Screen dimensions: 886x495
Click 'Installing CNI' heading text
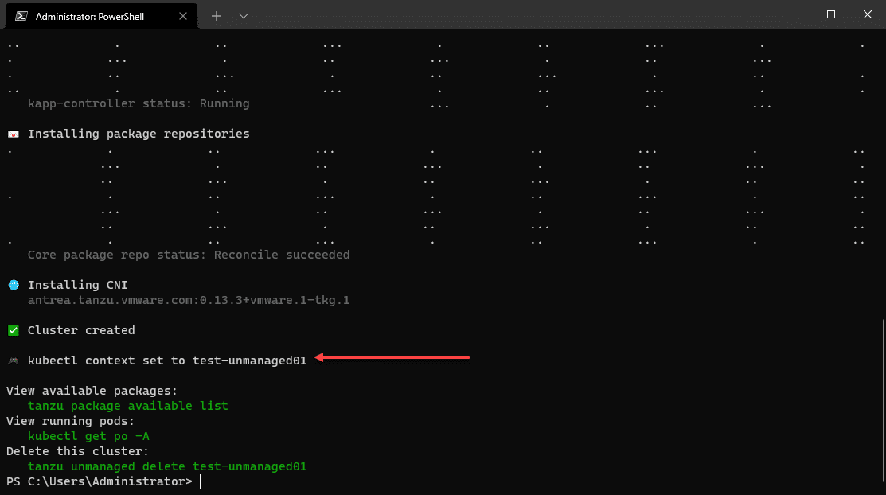point(78,285)
